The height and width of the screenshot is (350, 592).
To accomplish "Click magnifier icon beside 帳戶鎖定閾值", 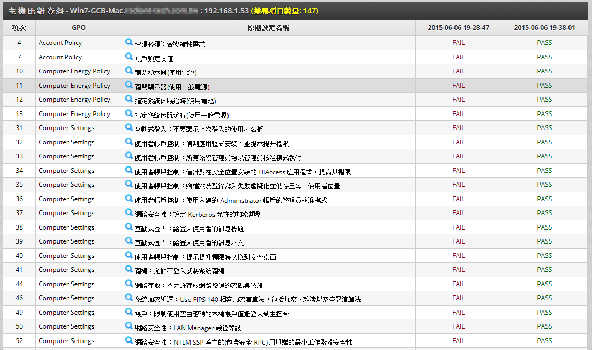I will [128, 56].
